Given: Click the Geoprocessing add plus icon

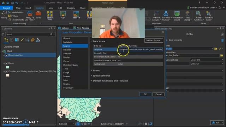Looking at the screenshot, I should 222,34.
